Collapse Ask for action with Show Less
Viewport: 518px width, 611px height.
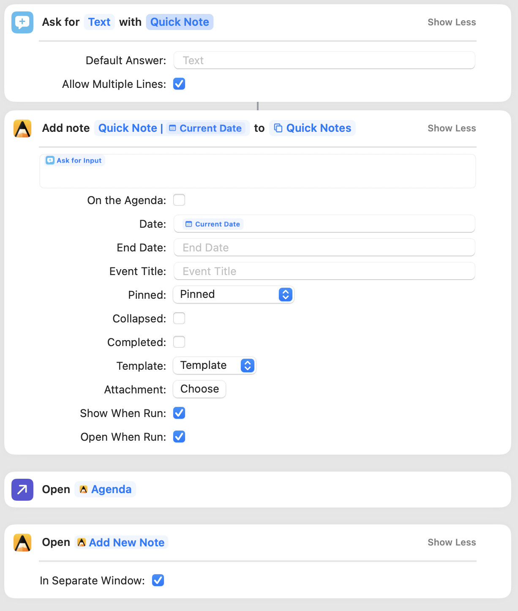[x=452, y=22]
